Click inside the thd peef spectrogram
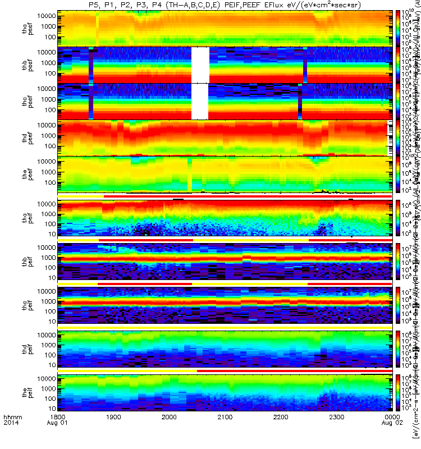Screen dimensions: 421x449 (225, 138)
